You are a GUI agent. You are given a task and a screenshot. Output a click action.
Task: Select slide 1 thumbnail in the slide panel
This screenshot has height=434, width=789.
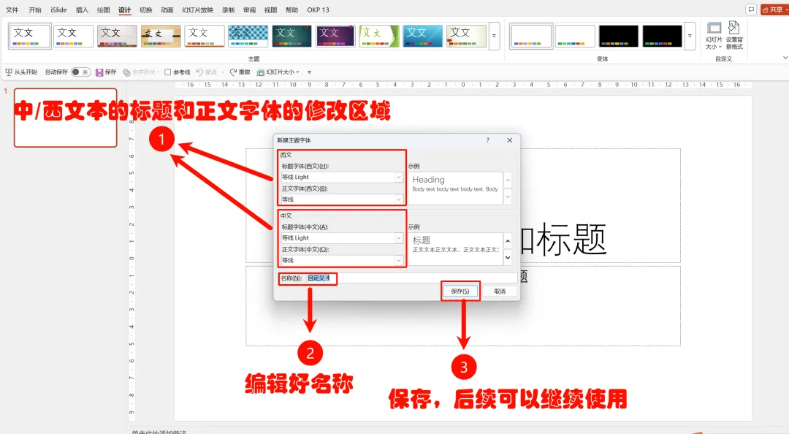click(66, 118)
